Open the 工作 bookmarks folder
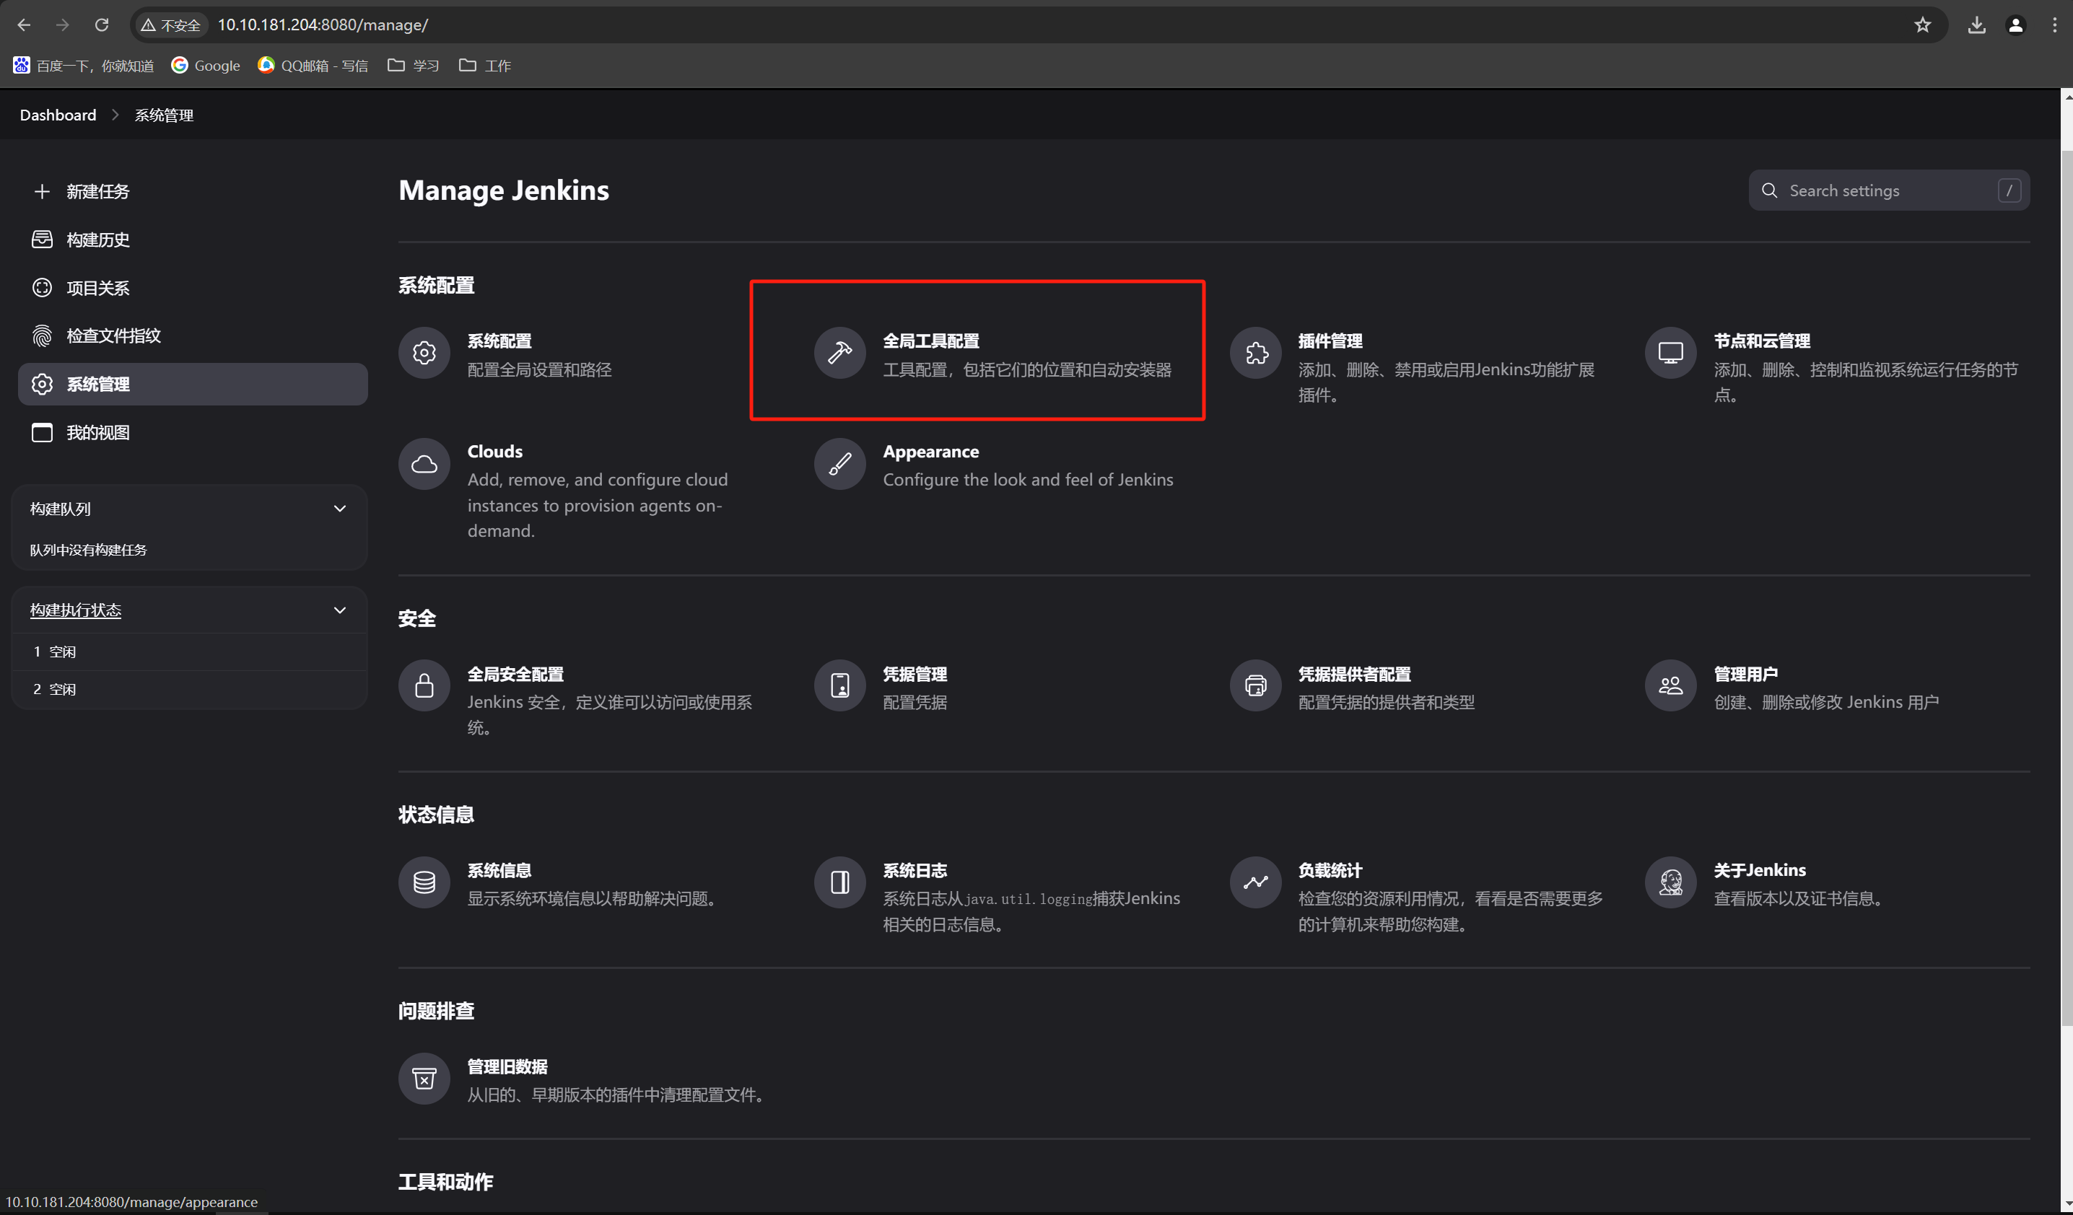The image size is (2073, 1215). coord(484,66)
